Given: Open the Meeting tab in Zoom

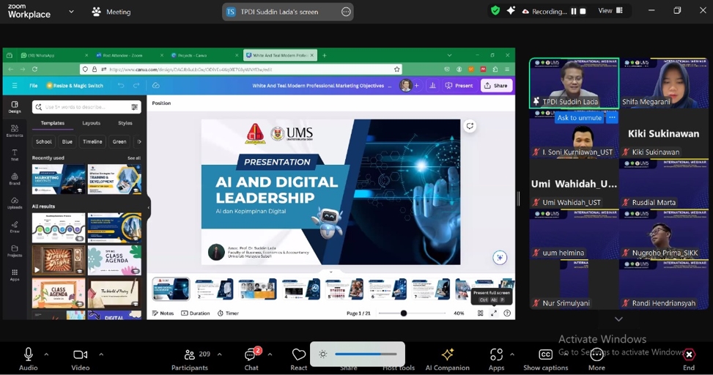Looking at the screenshot, I should coord(111,12).
